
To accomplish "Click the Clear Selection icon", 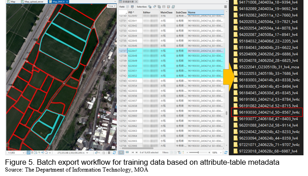I will pyautogui.click(x=164, y=7).
